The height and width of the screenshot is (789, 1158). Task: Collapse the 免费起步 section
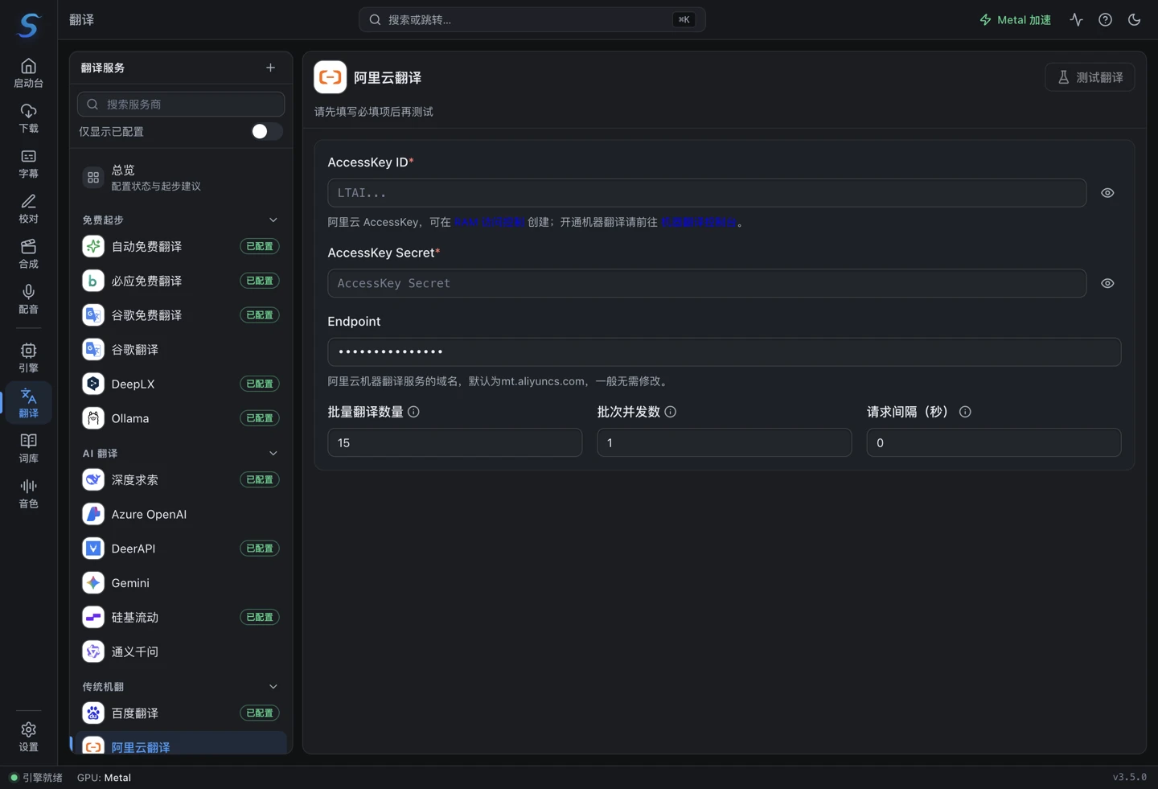273,220
